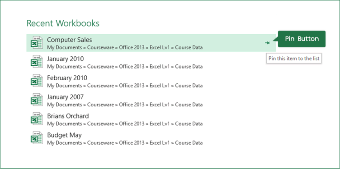Image resolution: width=340 pixels, height=169 pixels.
Task: Click the Recent Workbooks heading
Action: coord(63,23)
